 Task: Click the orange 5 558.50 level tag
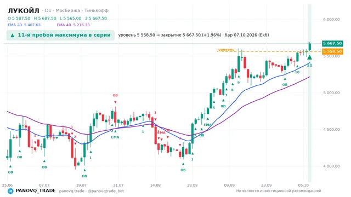332,51
